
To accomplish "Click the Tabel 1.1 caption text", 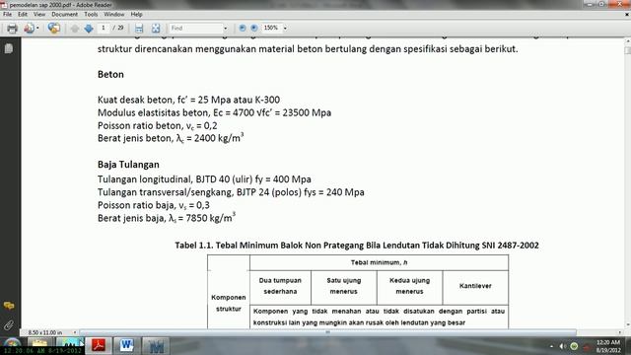I will [x=357, y=246].
